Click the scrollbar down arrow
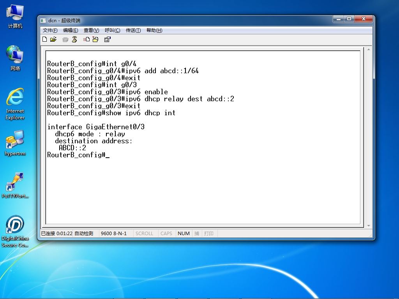 tap(369, 225)
